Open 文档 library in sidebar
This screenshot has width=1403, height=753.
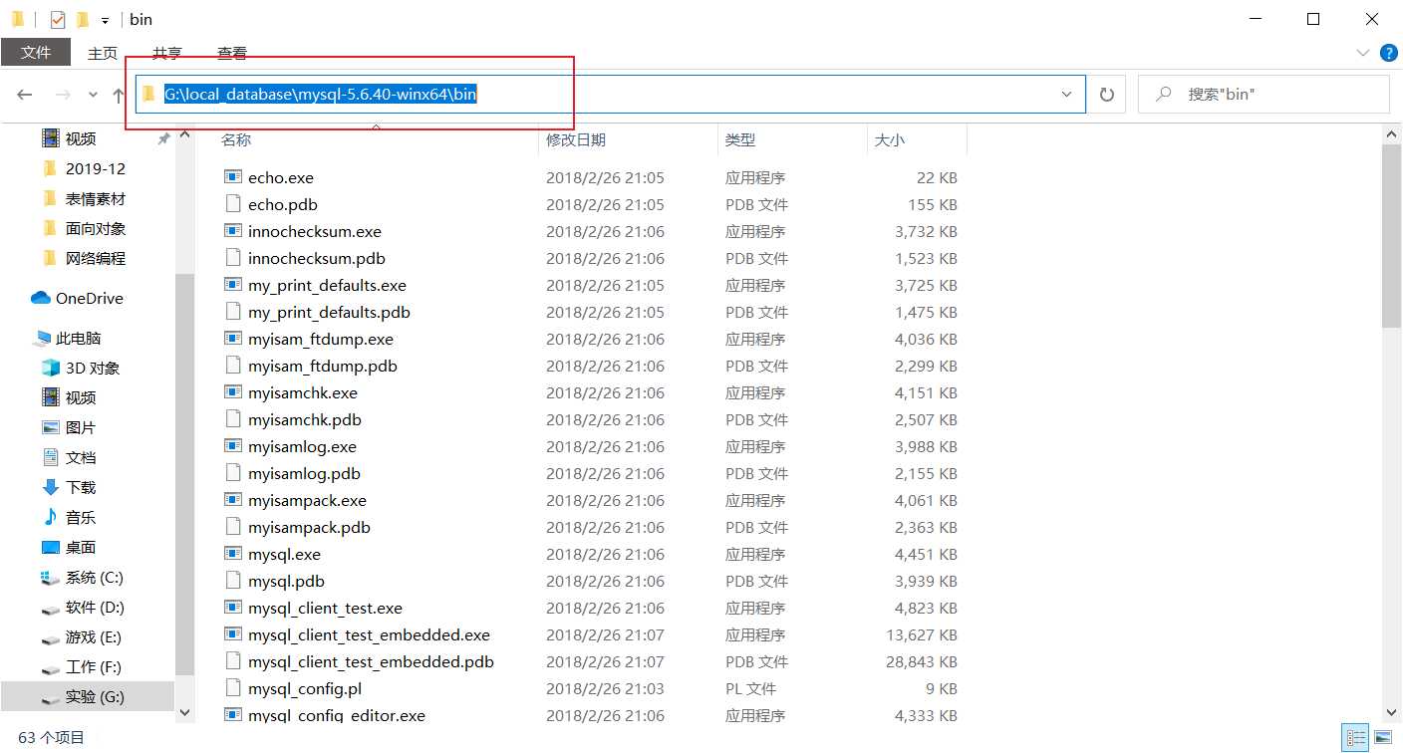click(81, 457)
